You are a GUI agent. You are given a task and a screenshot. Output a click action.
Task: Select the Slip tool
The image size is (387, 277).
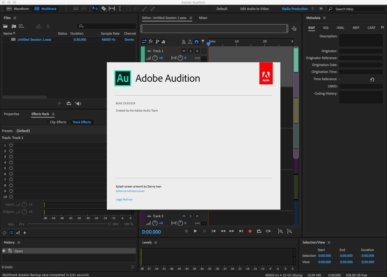[112, 9]
